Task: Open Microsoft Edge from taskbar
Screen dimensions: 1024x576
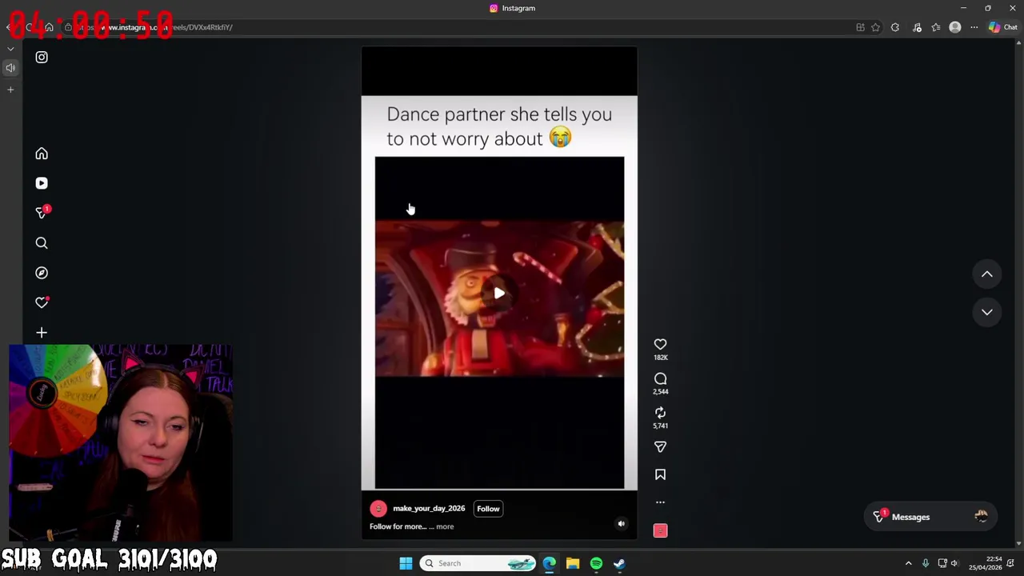Action: (x=550, y=563)
